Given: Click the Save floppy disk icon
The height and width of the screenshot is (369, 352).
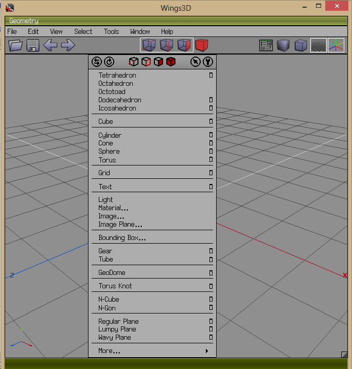Looking at the screenshot, I should point(33,45).
